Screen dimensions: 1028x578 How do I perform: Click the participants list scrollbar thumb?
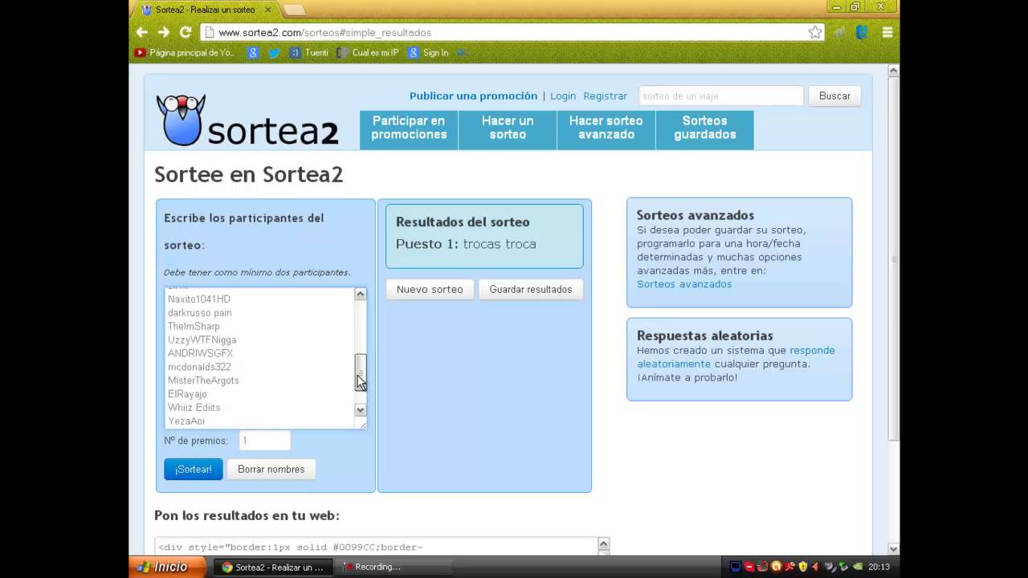click(361, 372)
